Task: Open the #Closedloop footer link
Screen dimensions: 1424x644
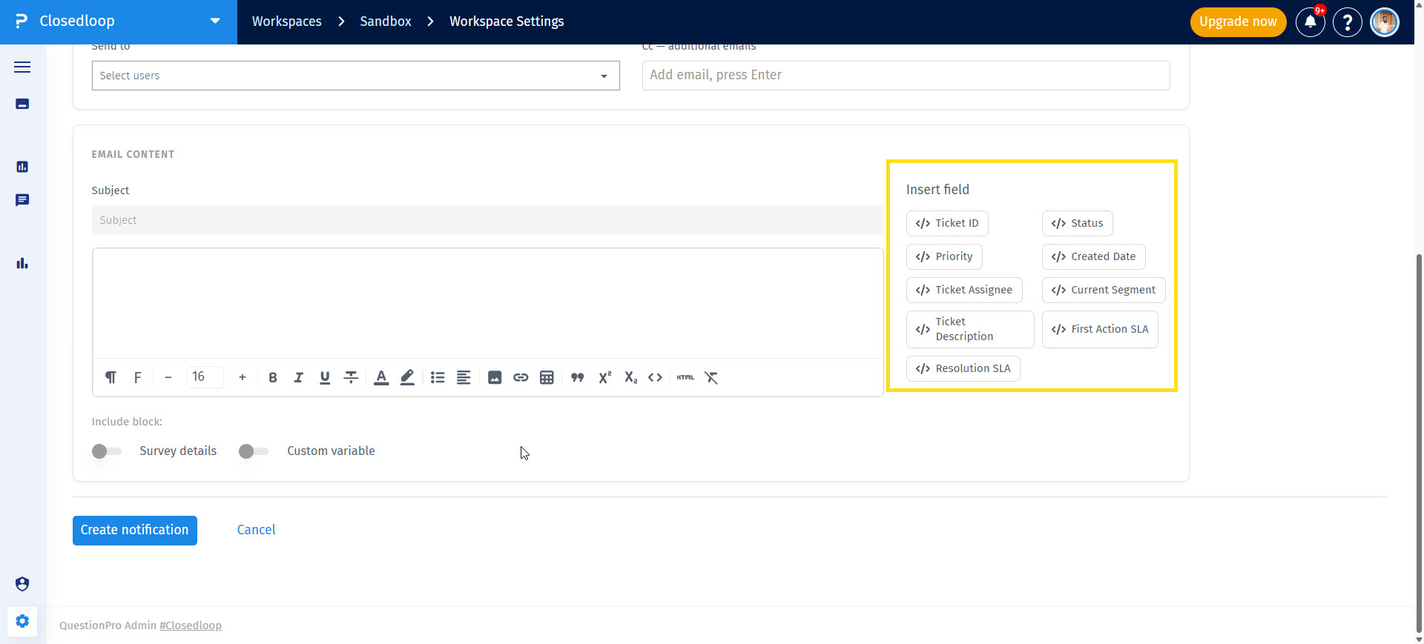Action: [x=191, y=625]
